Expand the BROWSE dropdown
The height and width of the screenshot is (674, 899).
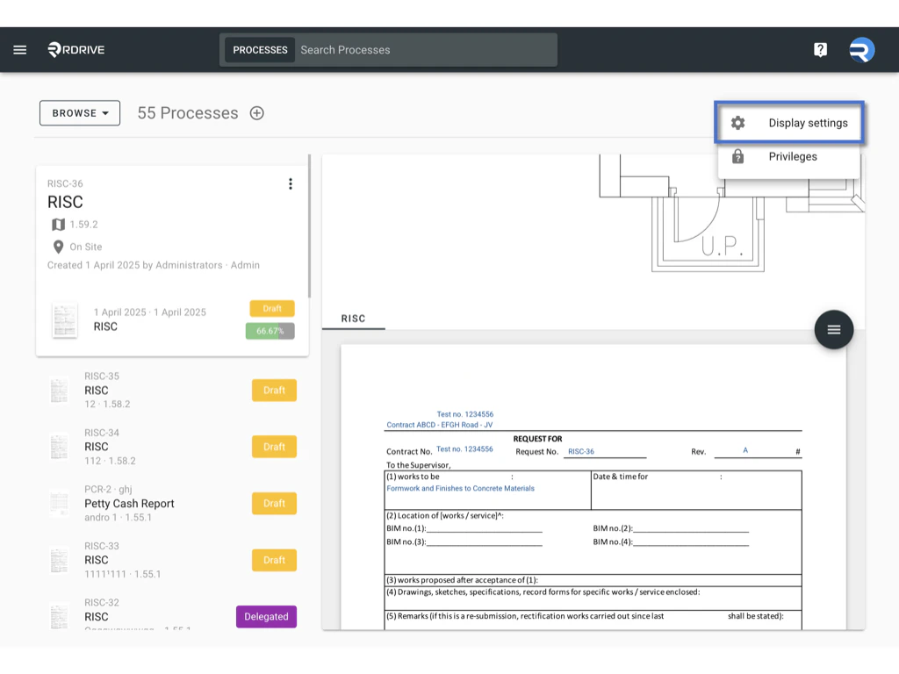coord(80,113)
